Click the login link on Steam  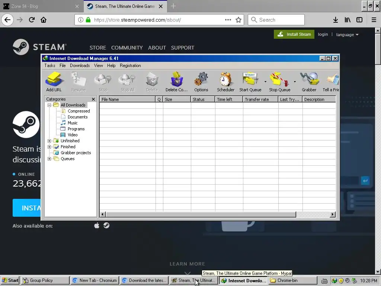click(x=323, y=34)
